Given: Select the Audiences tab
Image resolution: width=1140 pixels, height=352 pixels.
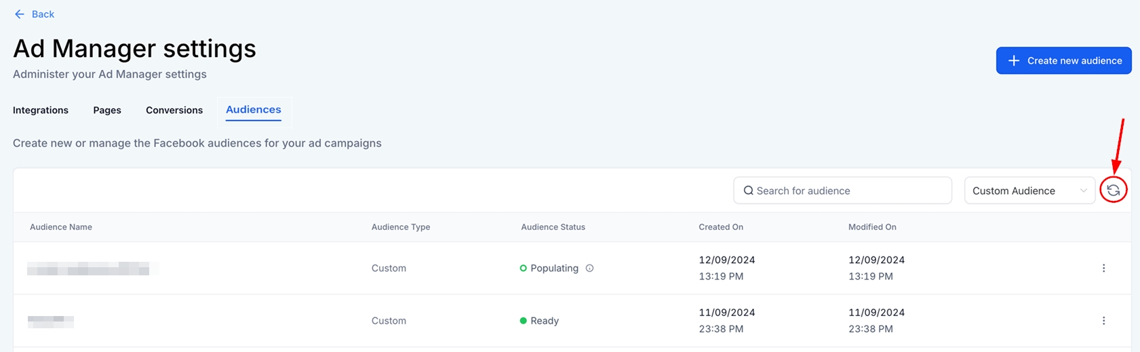Looking at the screenshot, I should 254,110.
